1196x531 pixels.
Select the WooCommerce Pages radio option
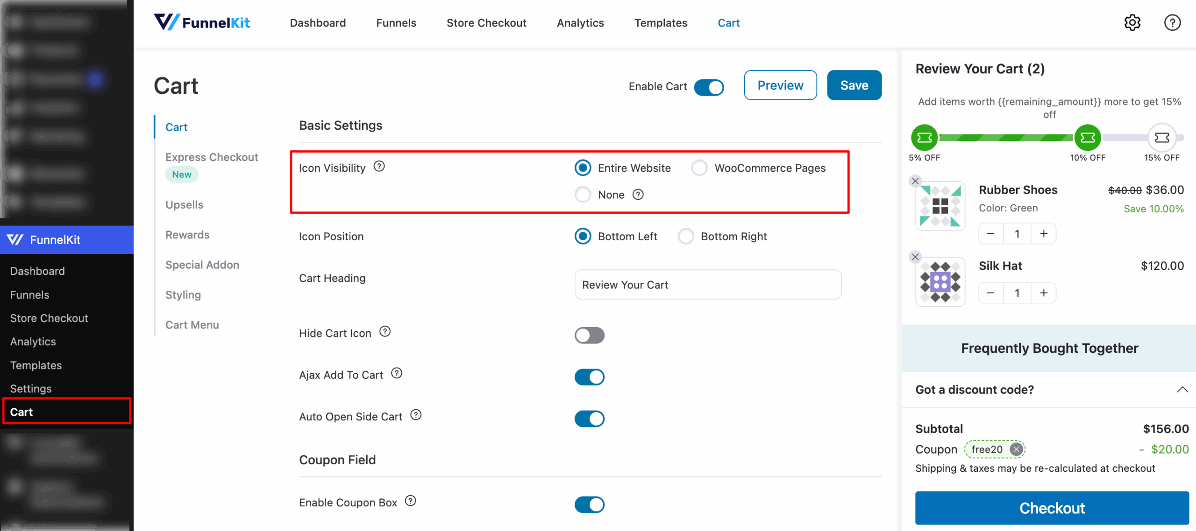tap(699, 168)
